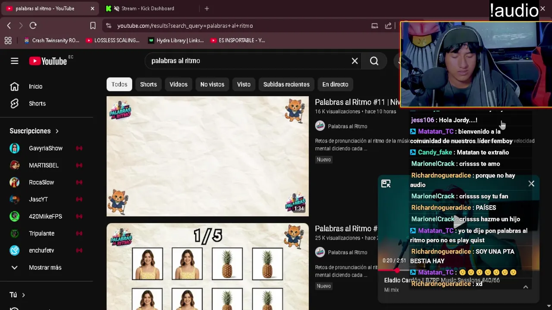
Task: Open the MARTISBEL channel avatar
Action: pos(15,165)
